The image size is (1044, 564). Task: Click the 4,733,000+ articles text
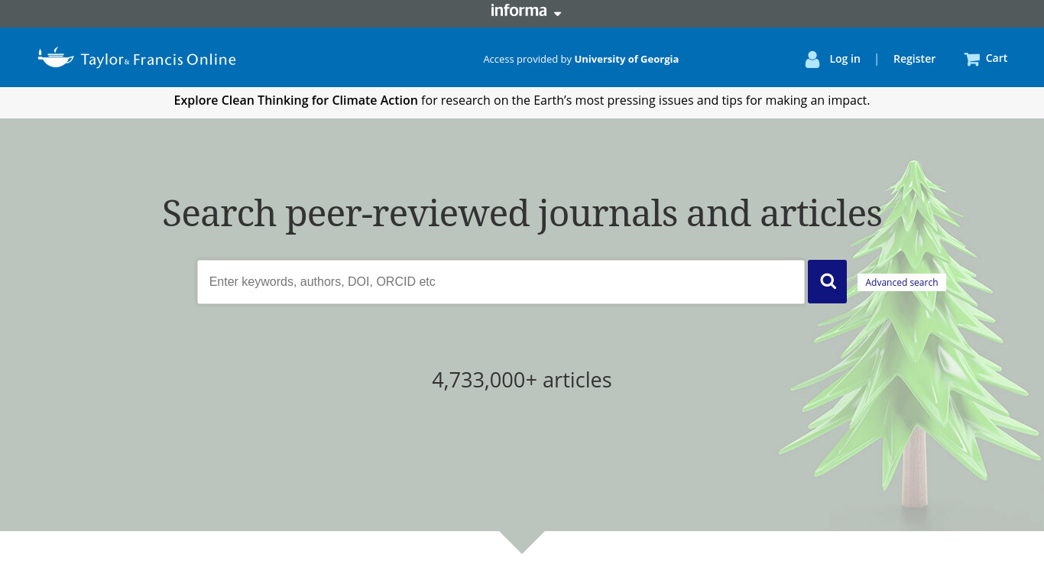coord(522,380)
